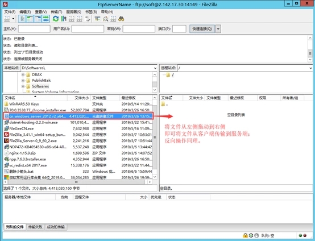Viewport: 315px width, 241px height.
Task: Open the local site path dropdown
Action: pyautogui.click(x=155, y=68)
